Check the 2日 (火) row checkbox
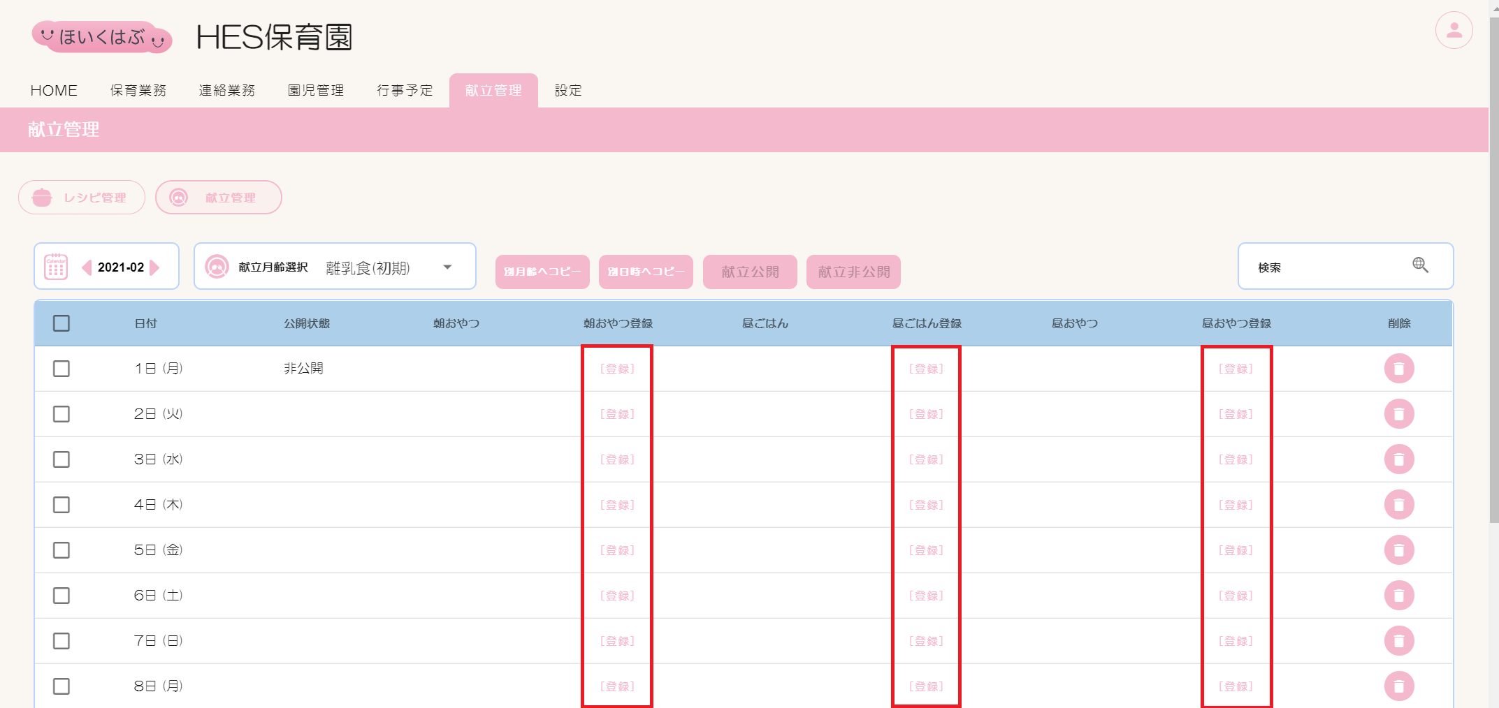Viewport: 1499px width, 708px height. tap(61, 414)
